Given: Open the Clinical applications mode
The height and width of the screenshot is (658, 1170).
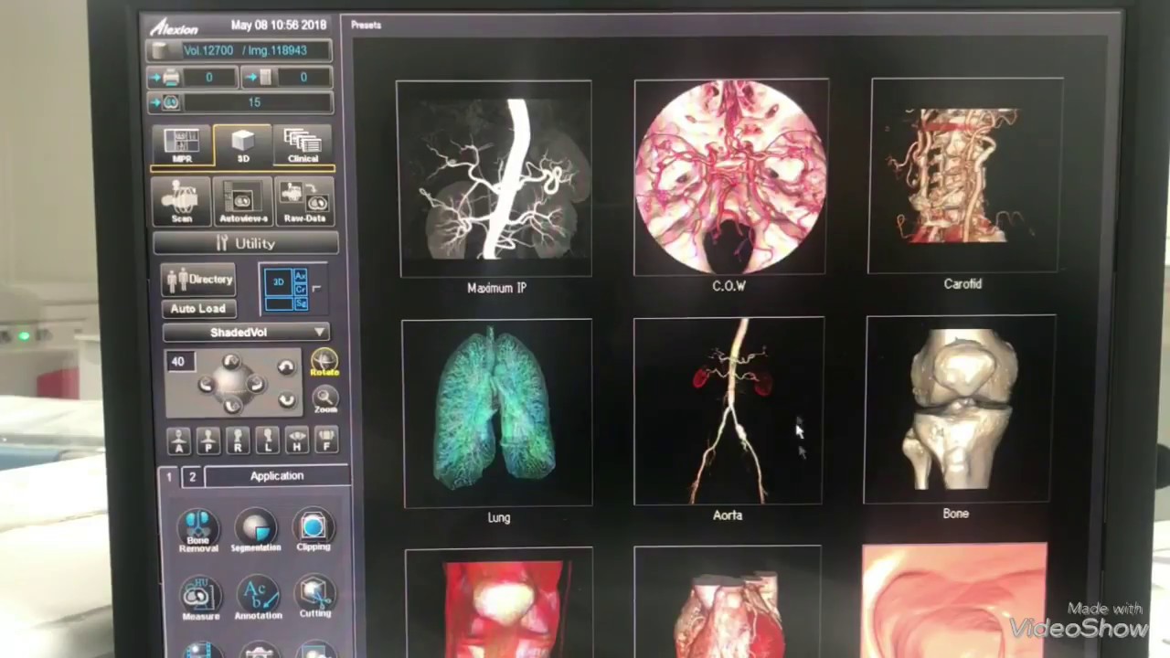Looking at the screenshot, I should [303, 146].
